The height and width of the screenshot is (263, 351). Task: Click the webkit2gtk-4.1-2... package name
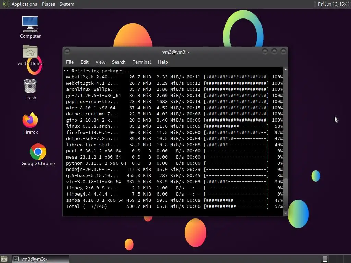[x=92, y=83]
